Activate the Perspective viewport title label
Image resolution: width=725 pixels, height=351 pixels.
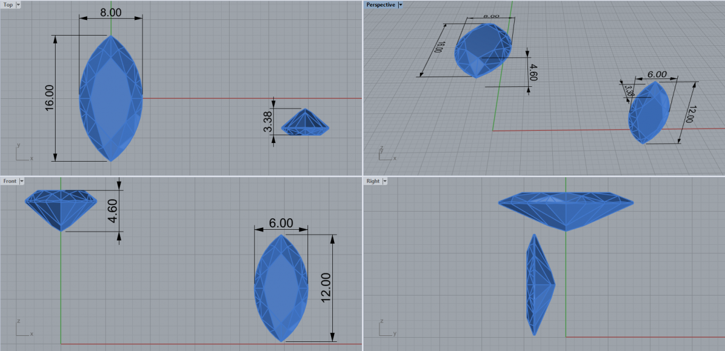(x=381, y=5)
